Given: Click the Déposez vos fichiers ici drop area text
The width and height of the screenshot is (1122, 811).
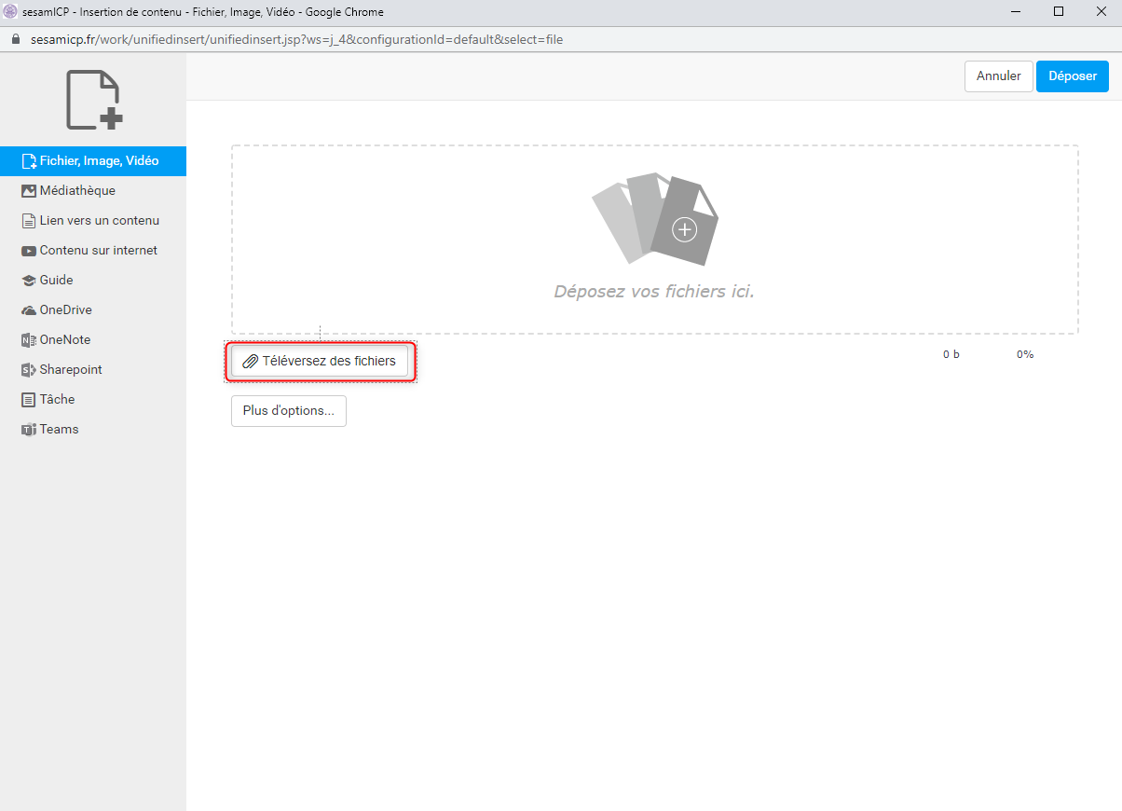Looking at the screenshot, I should 654,292.
